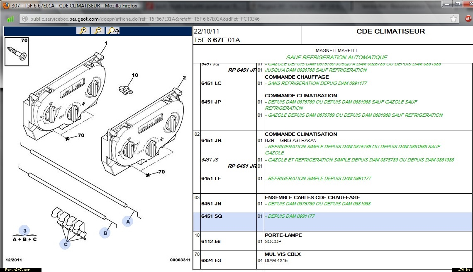The image size is (473, 272).
Task: Select the zoom-and-pan magnifier tool
Action: (113, 31)
